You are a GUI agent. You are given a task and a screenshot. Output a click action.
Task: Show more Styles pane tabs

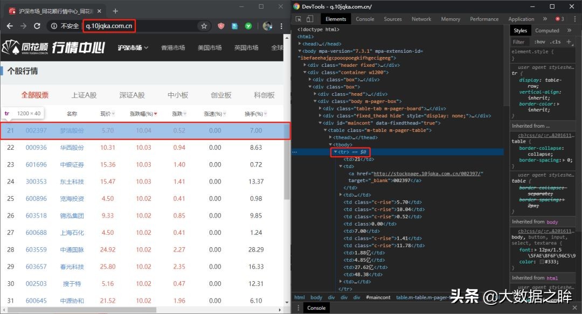(570, 31)
